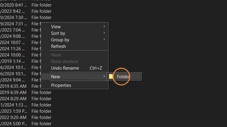Select the row dated 2024 8:29 AM
This screenshot has width=227, height=127.
tap(26, 98)
